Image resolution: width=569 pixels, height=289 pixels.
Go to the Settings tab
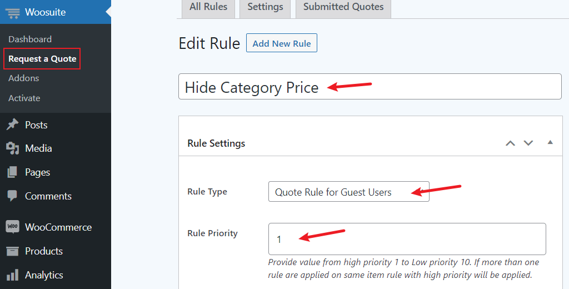(x=265, y=7)
